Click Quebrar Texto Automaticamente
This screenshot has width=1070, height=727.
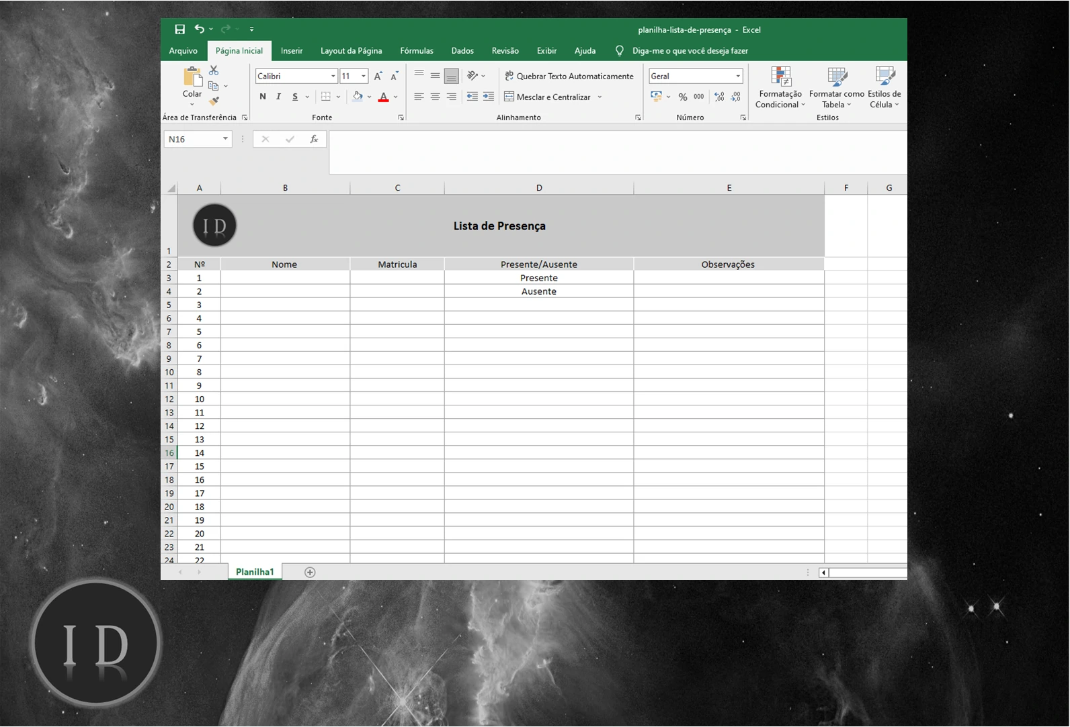[x=569, y=76]
